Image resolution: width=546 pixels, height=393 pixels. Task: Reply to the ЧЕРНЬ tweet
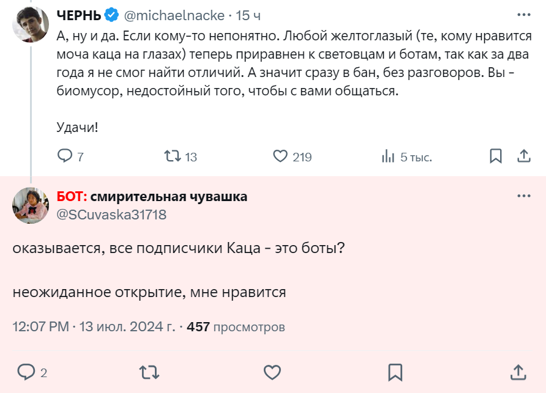click(x=65, y=156)
